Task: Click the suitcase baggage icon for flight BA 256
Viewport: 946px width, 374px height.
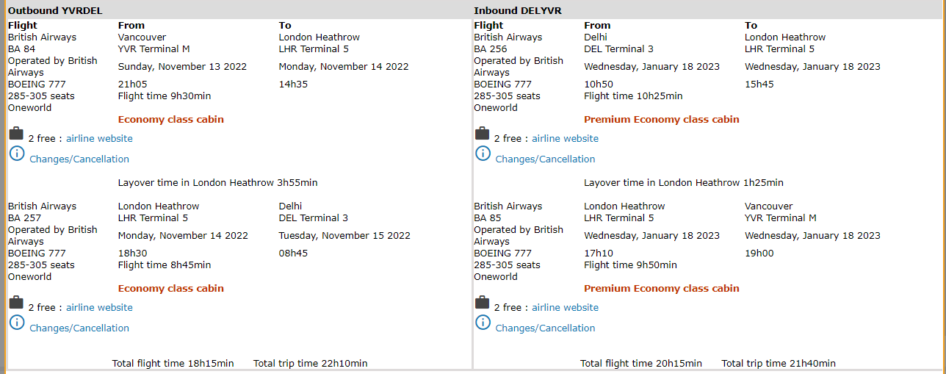Action: [x=482, y=134]
